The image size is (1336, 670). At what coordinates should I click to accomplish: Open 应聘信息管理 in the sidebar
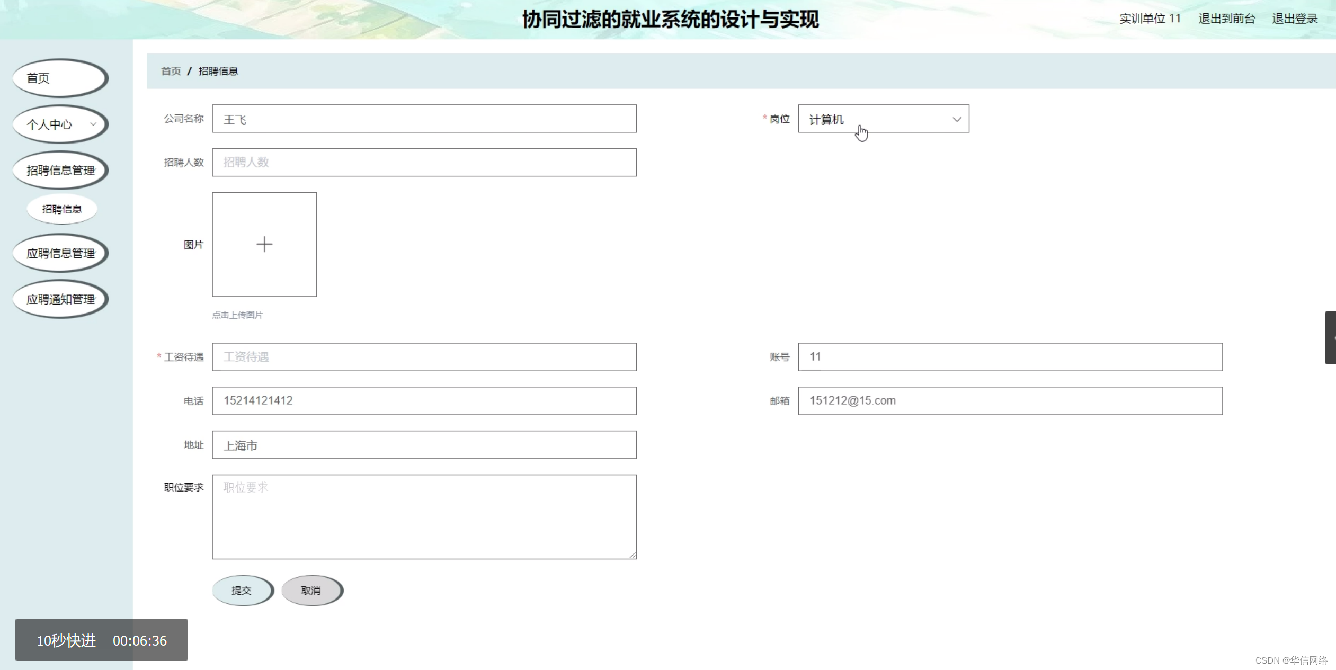pyautogui.click(x=60, y=253)
